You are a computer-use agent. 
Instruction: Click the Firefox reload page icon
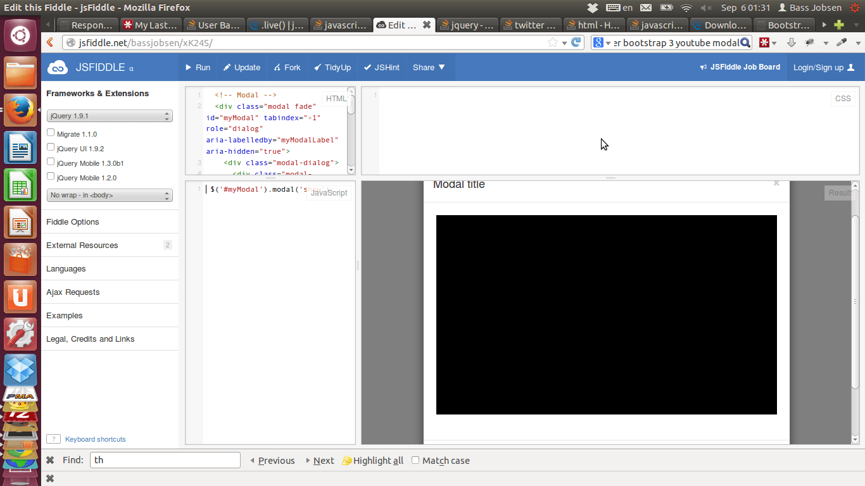[576, 42]
